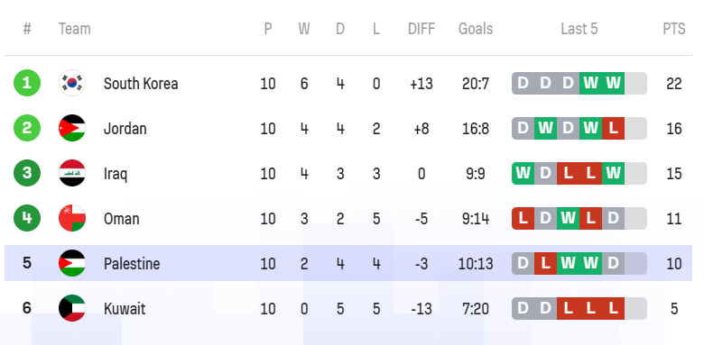
Task: Sort table by DIFF column header
Action: point(421,29)
